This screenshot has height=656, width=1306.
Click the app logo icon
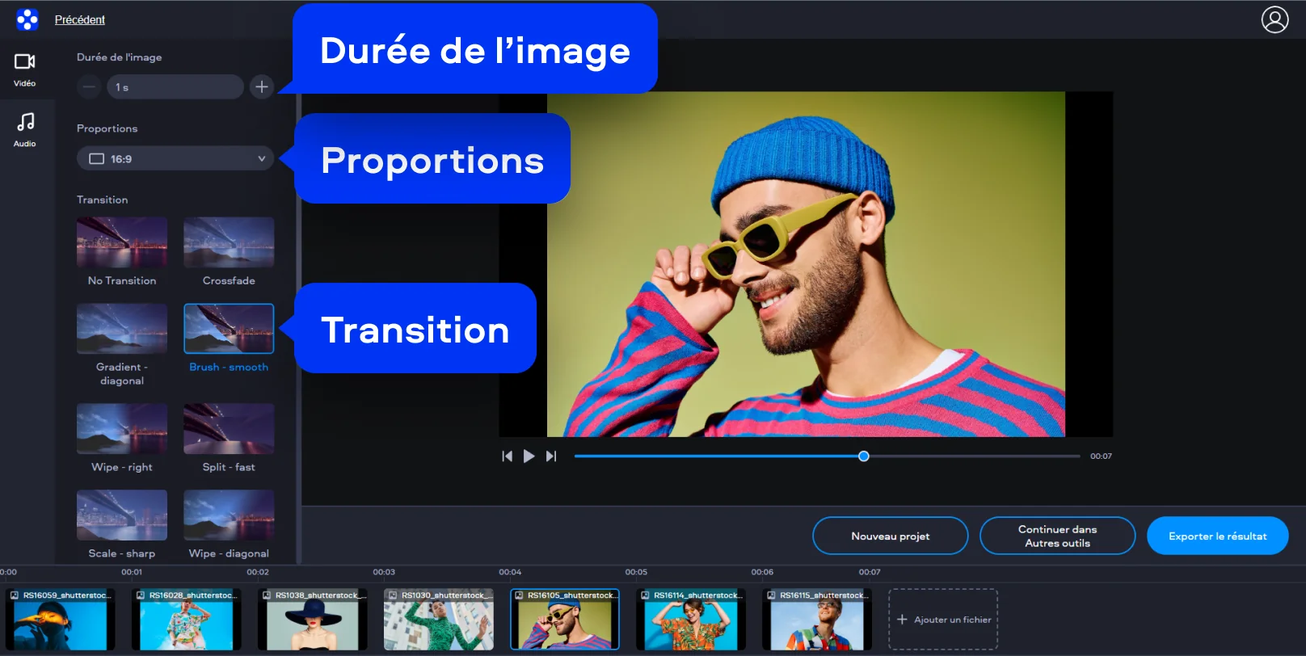[27, 19]
